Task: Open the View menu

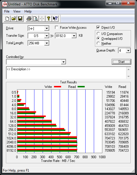Action: click(17, 11)
